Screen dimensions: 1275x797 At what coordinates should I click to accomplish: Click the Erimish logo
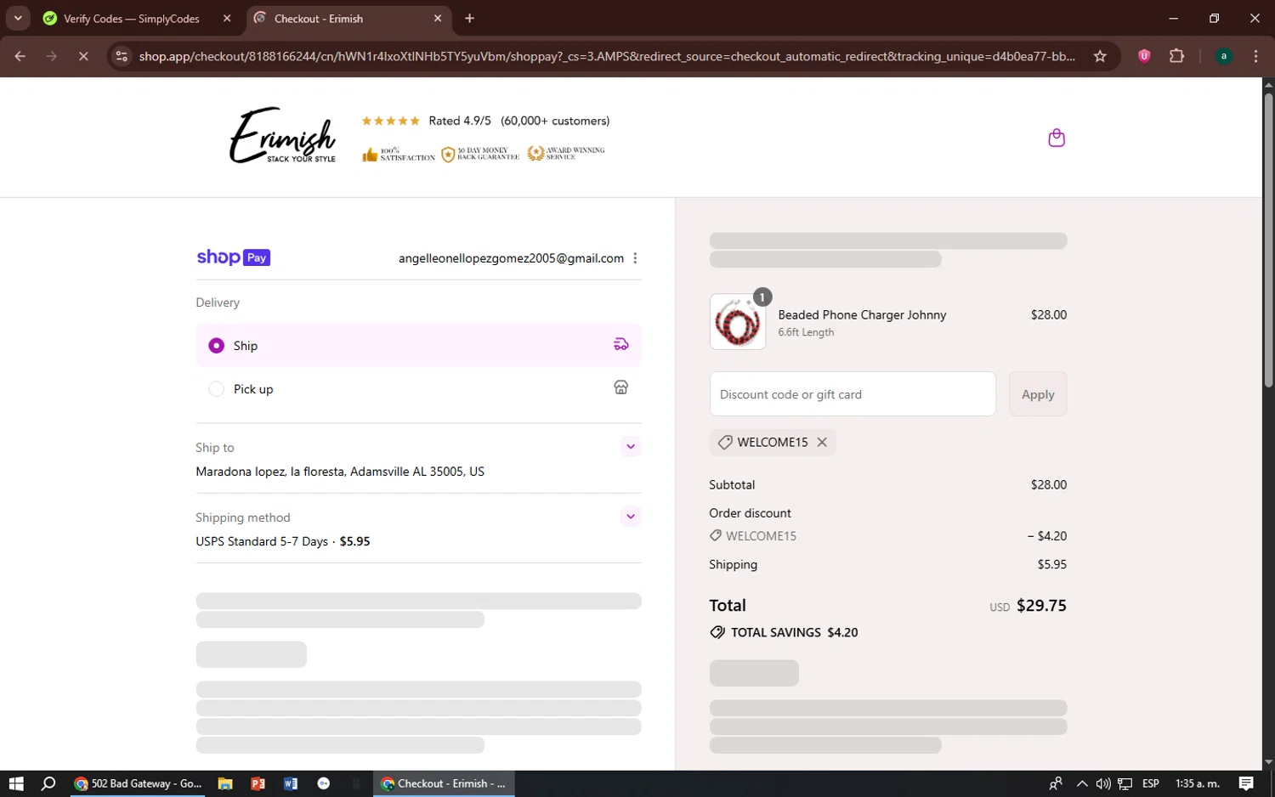pos(283,135)
